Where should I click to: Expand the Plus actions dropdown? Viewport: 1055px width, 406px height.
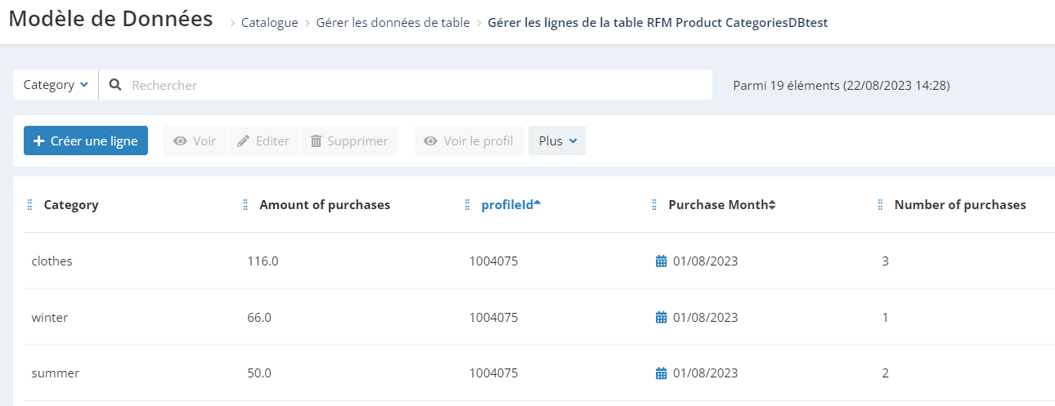[x=558, y=141]
